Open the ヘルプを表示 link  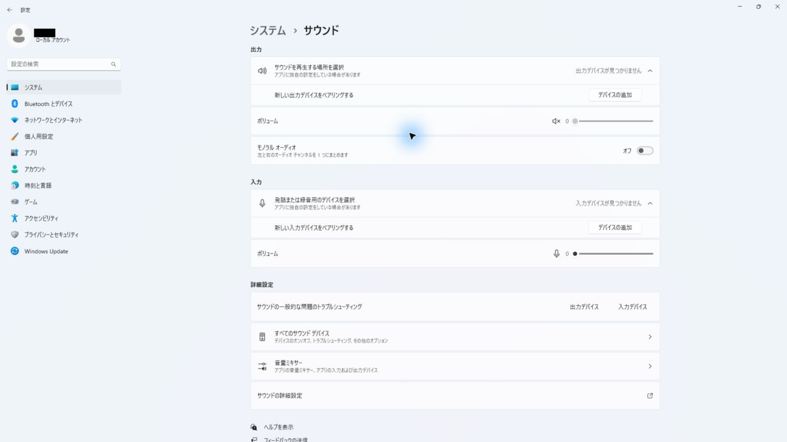tap(277, 427)
